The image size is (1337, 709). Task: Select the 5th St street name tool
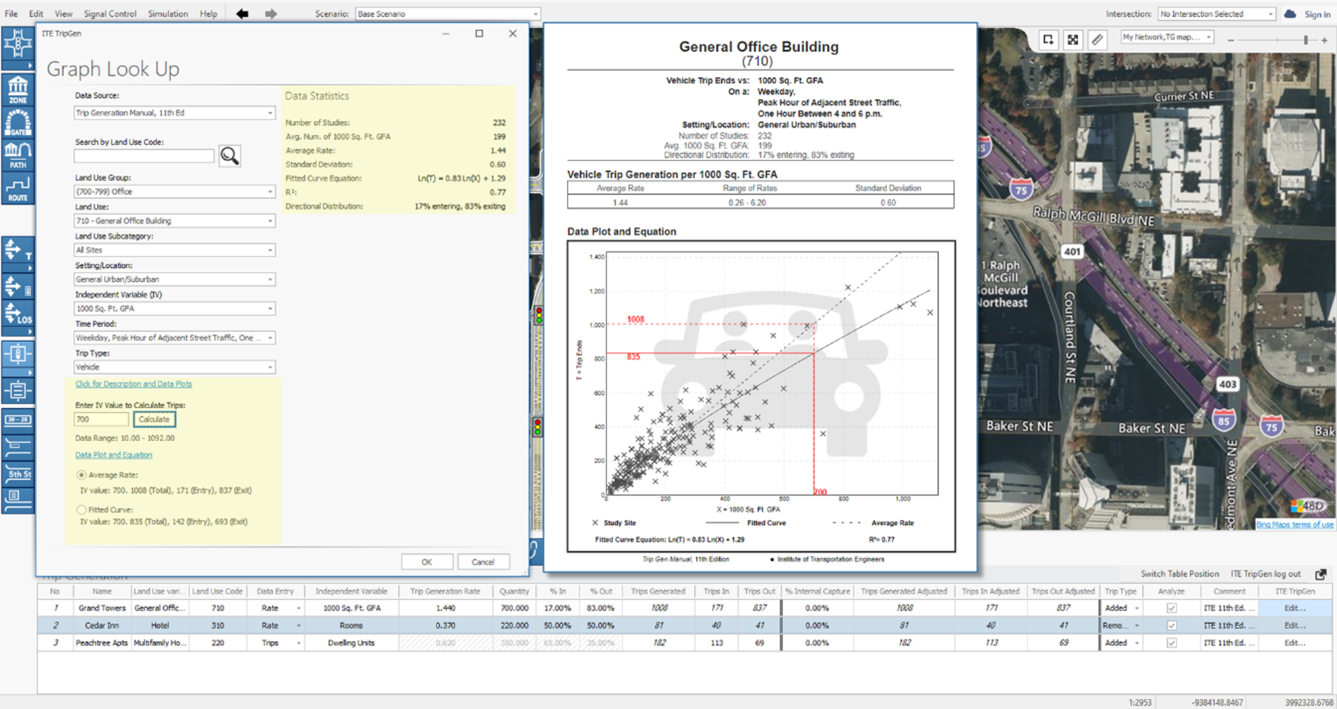click(x=18, y=474)
